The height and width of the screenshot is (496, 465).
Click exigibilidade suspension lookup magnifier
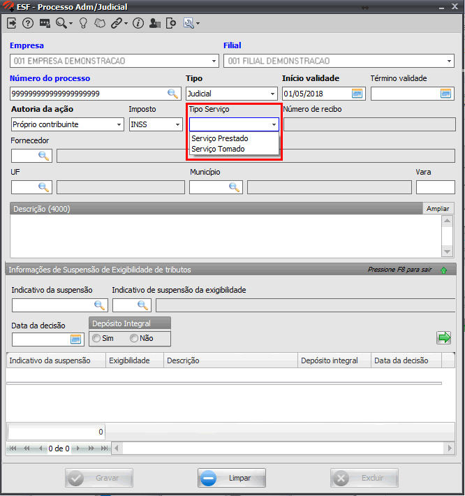(x=143, y=305)
